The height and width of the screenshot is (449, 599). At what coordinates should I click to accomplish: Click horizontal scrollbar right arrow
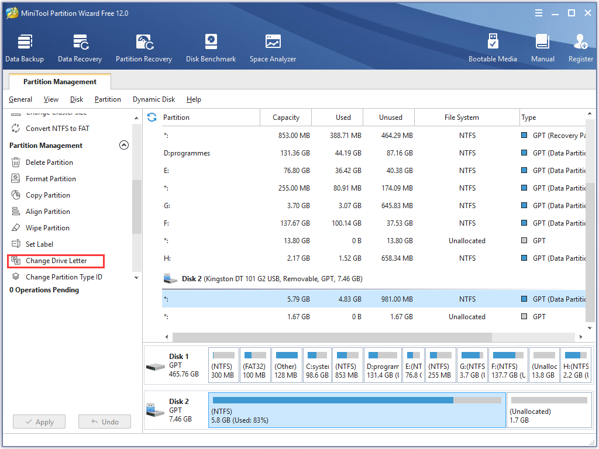tap(581, 337)
